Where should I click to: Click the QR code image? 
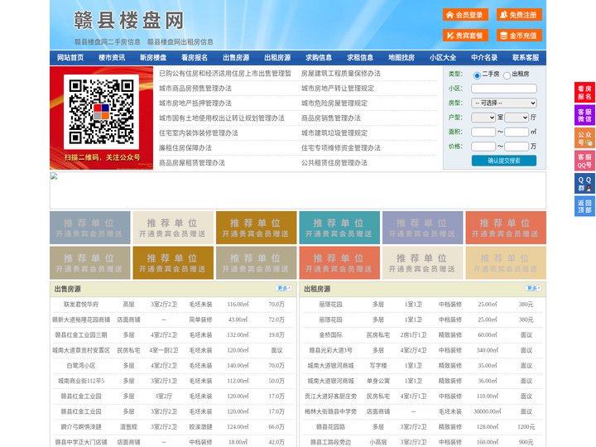coord(101,112)
